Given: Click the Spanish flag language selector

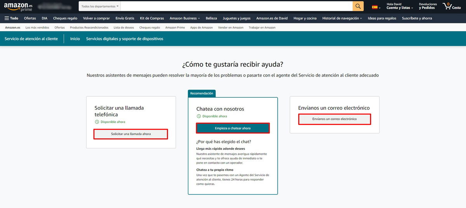Looking at the screenshot, I should pos(376,7).
